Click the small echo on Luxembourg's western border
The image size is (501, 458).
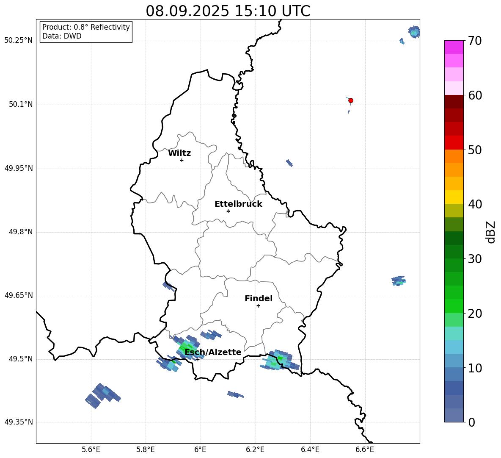coord(168,286)
